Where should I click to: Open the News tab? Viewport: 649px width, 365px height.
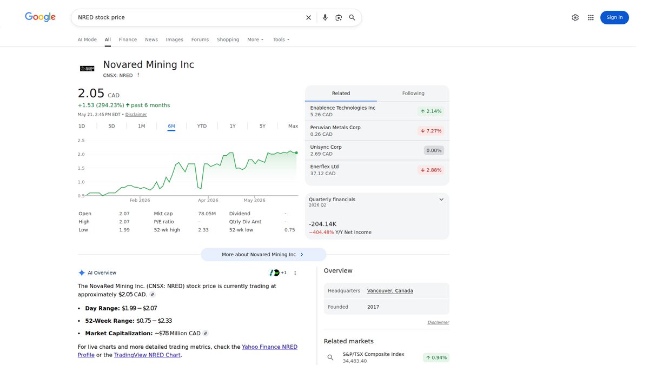[151, 39]
